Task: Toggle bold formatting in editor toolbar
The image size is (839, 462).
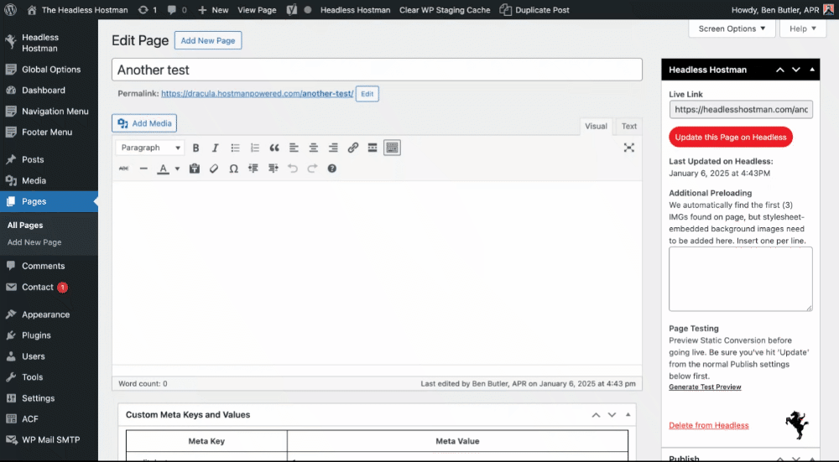Action: 195,148
